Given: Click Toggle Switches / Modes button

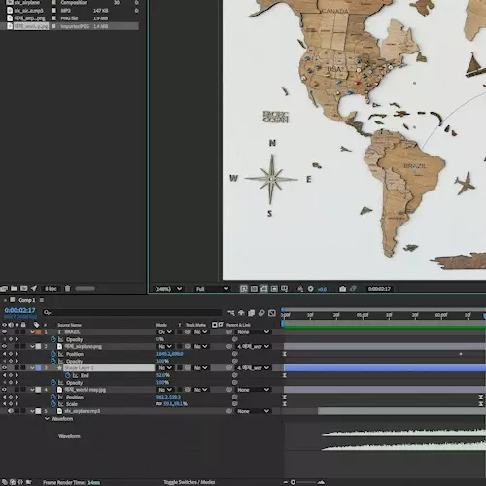Looking at the screenshot, I should point(190,482).
